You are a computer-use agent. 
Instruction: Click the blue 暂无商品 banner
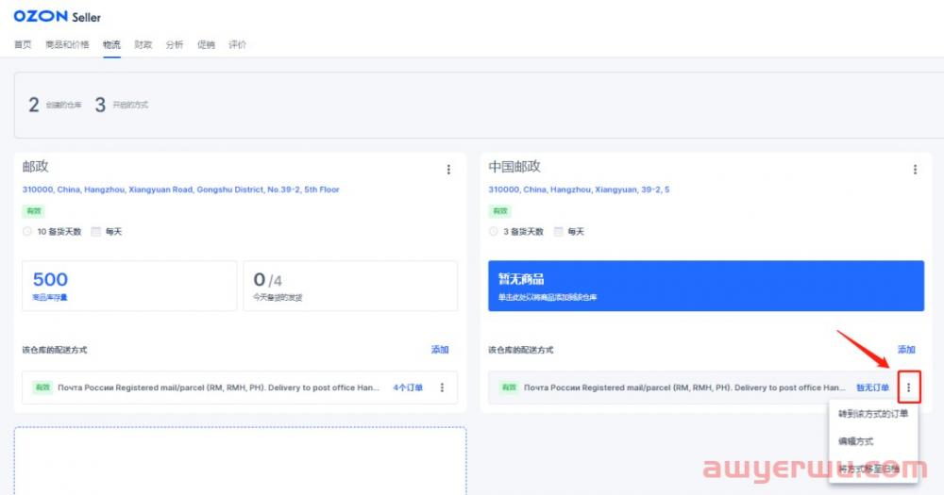[705, 286]
